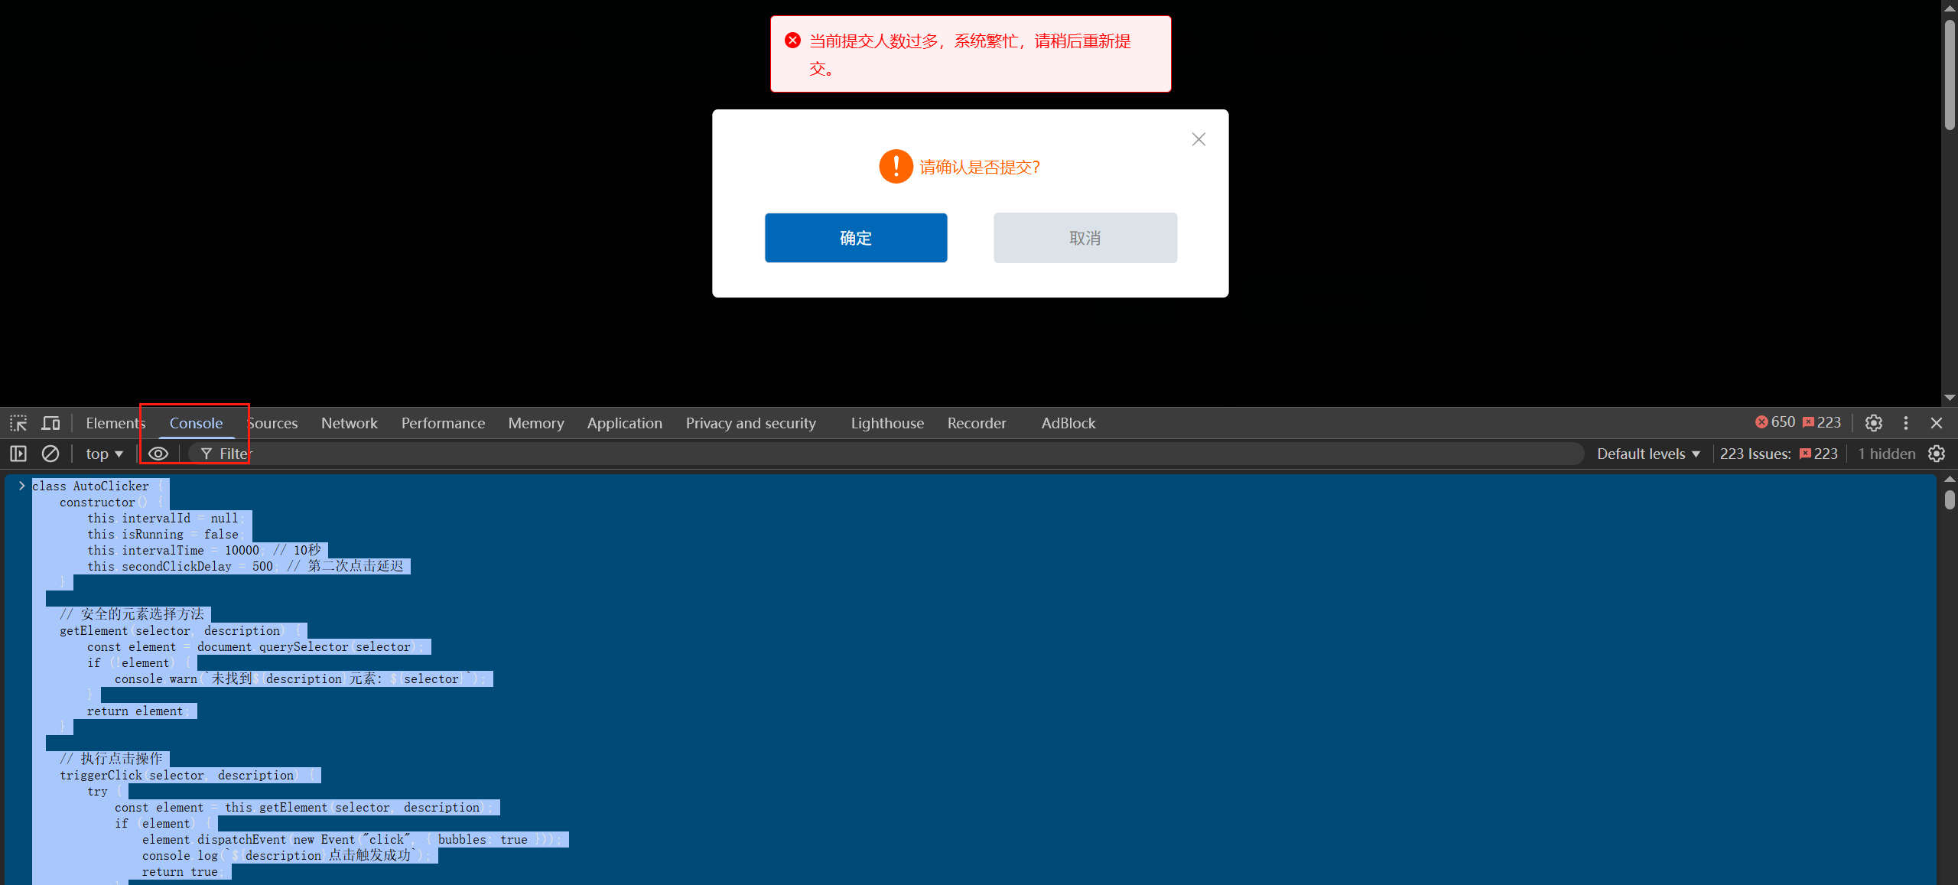Open the Lighthouse tab

(x=886, y=423)
